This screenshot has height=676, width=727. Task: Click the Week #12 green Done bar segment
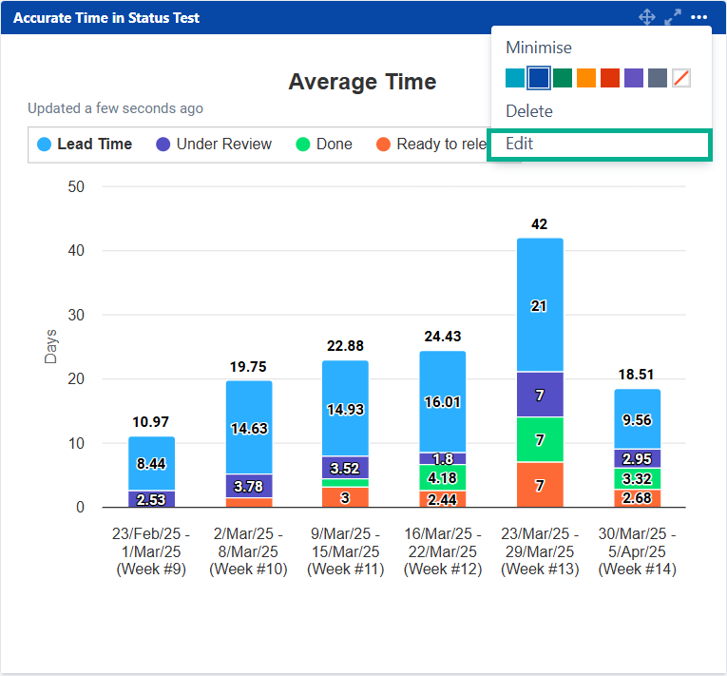[443, 477]
